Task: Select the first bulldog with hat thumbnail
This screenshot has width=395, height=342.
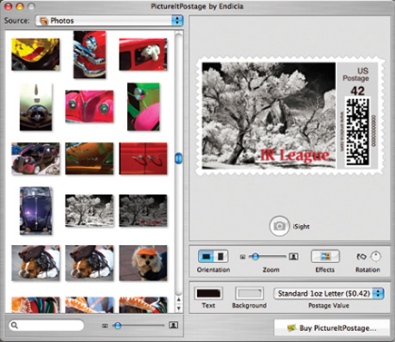Action: (35, 263)
